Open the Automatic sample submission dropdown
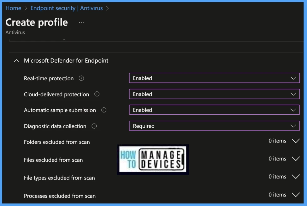 pyautogui.click(x=214, y=110)
